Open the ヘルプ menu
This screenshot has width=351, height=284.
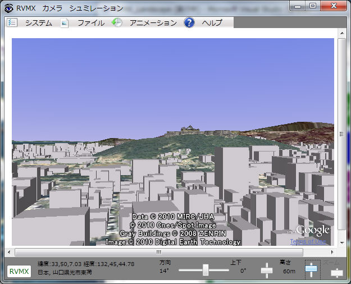coord(212,23)
